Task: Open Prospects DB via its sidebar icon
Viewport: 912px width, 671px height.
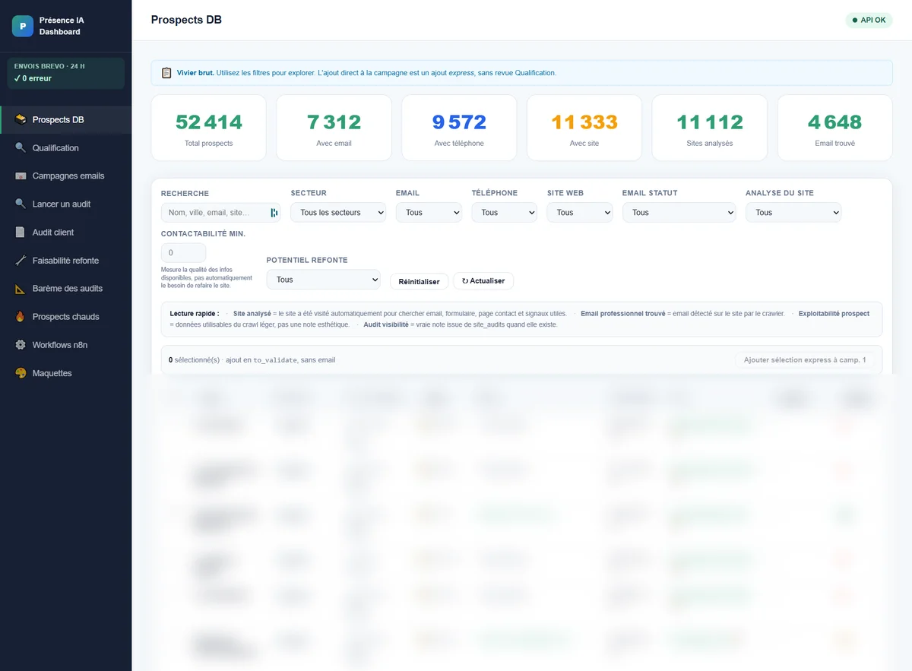Action: [x=21, y=119]
